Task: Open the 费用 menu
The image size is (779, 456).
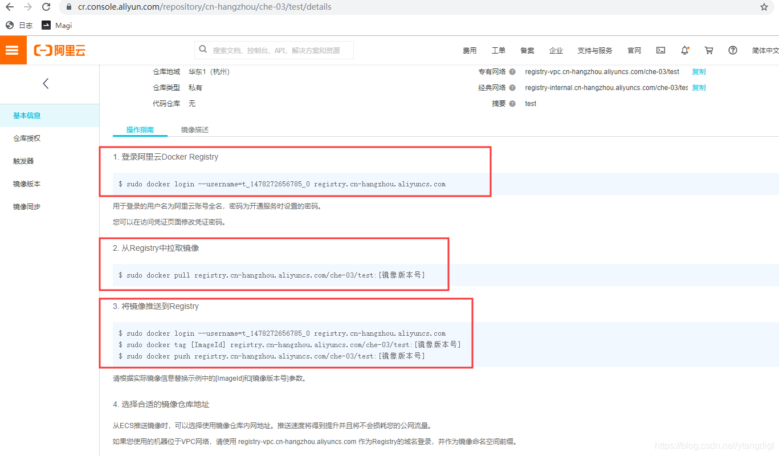Action: pyautogui.click(x=470, y=51)
